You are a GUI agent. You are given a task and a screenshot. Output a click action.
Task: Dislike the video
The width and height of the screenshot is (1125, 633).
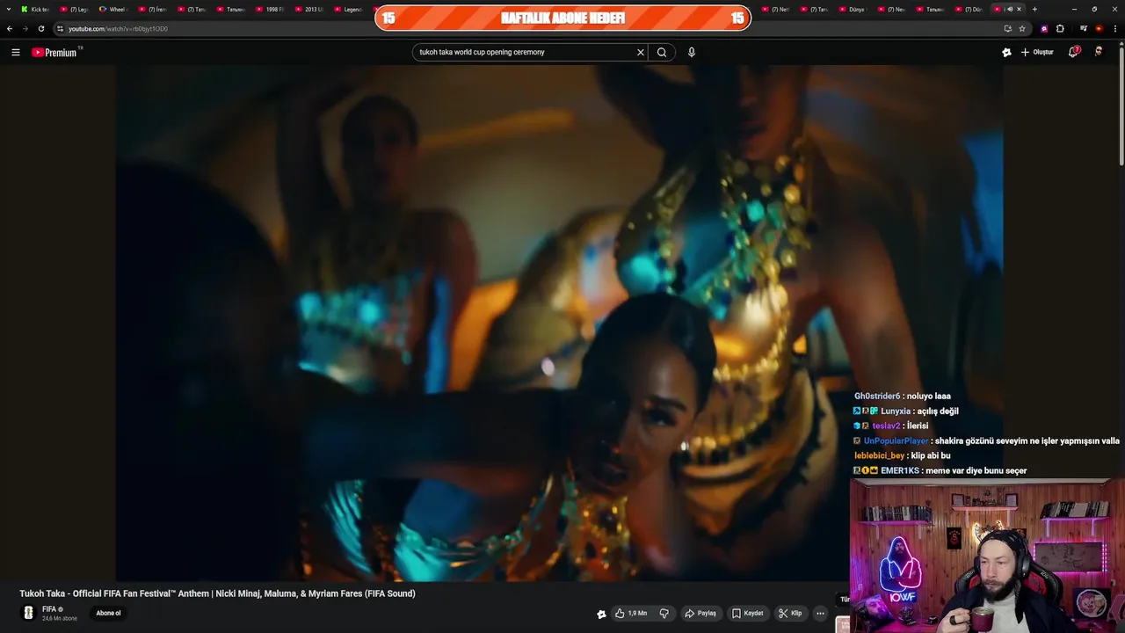664,613
